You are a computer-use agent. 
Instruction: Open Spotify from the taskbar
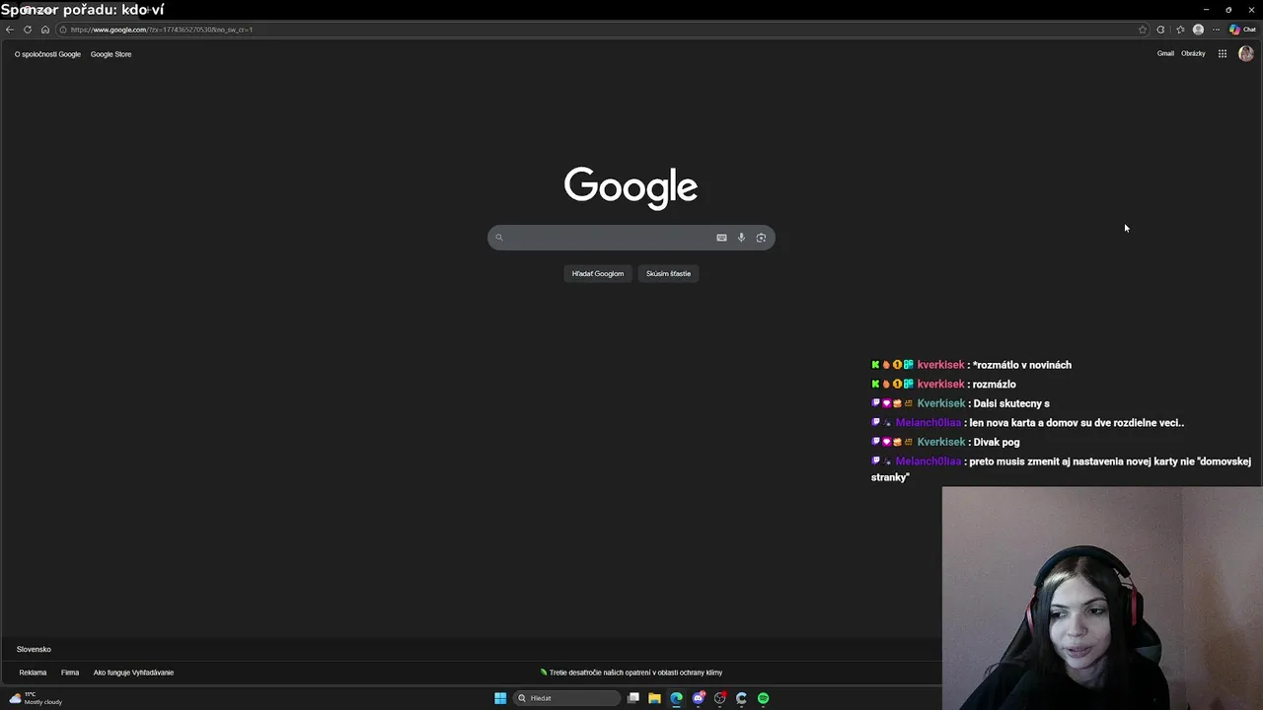[763, 698]
